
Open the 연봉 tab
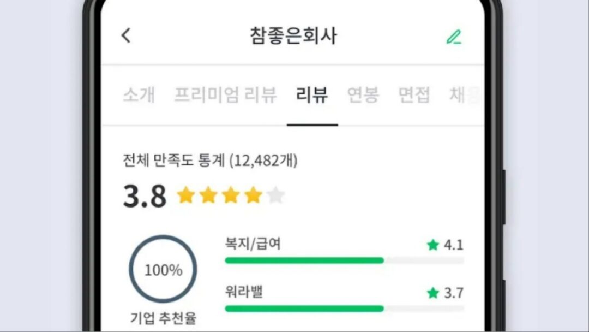point(363,95)
